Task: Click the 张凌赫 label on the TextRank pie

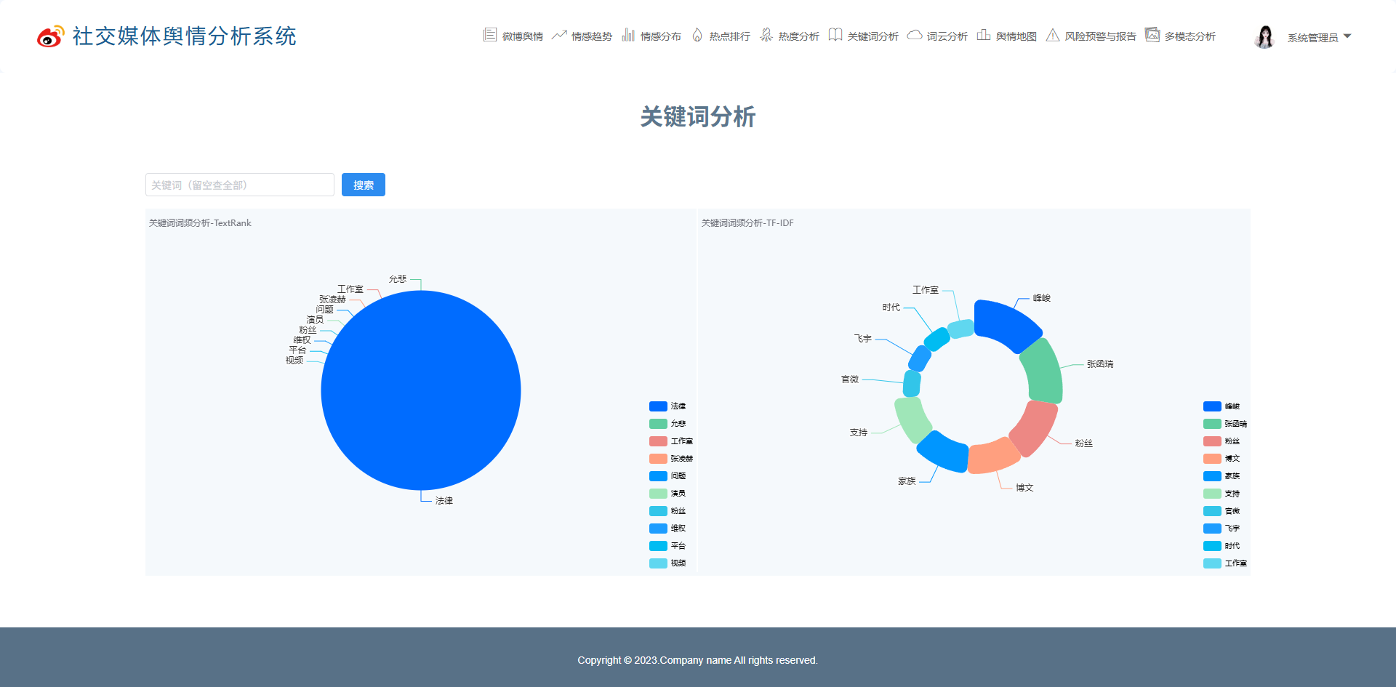Action: point(332,300)
